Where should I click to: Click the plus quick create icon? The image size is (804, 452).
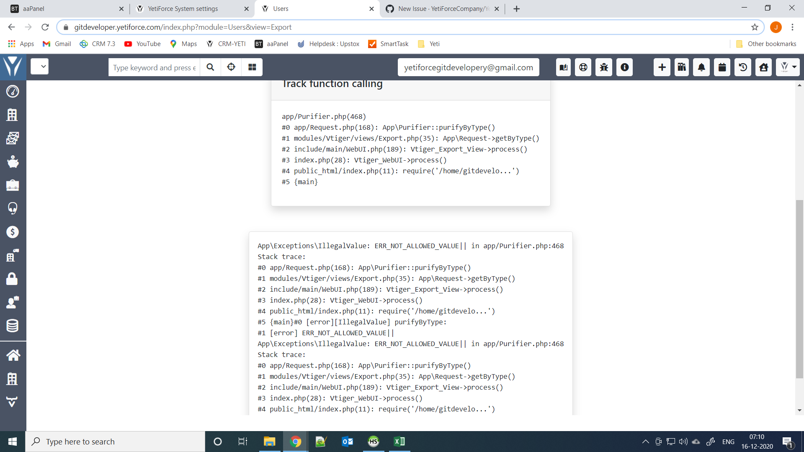tap(662, 67)
